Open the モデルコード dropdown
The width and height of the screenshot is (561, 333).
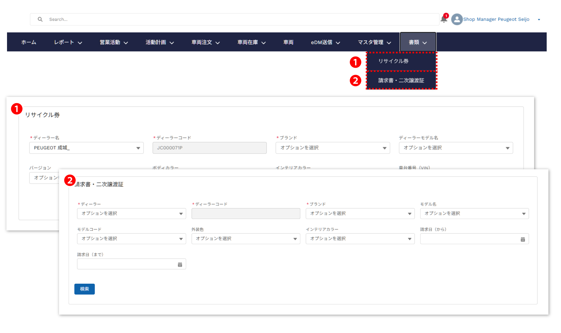(x=131, y=239)
